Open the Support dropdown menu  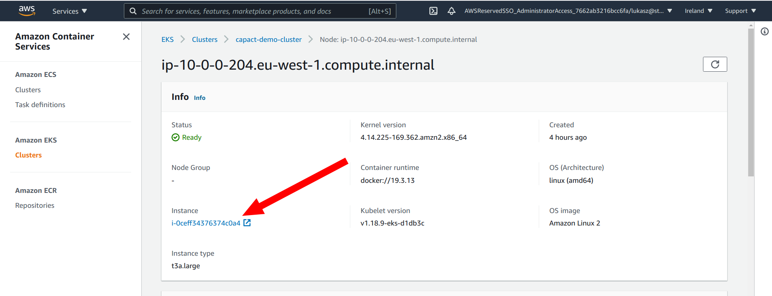[x=740, y=11]
